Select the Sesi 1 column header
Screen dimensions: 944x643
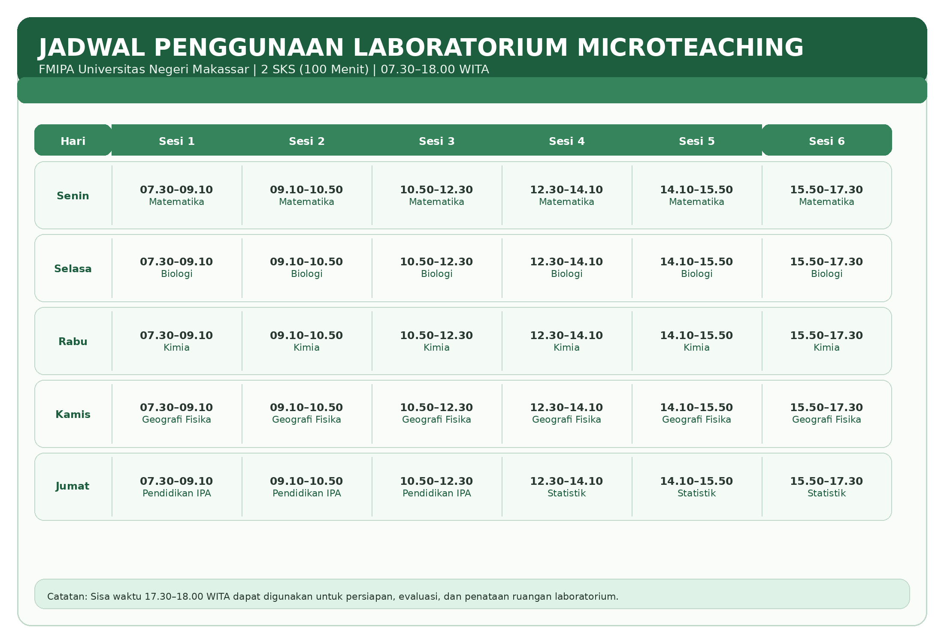[176, 141]
